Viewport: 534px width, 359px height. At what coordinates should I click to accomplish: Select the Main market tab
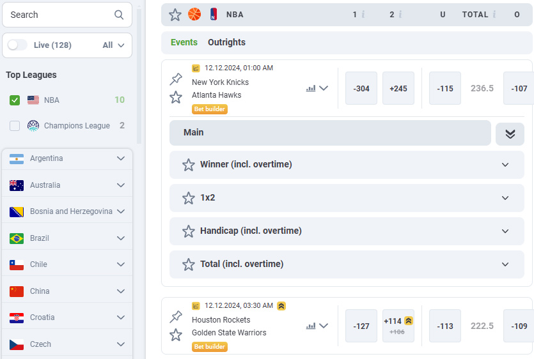pyautogui.click(x=330, y=133)
